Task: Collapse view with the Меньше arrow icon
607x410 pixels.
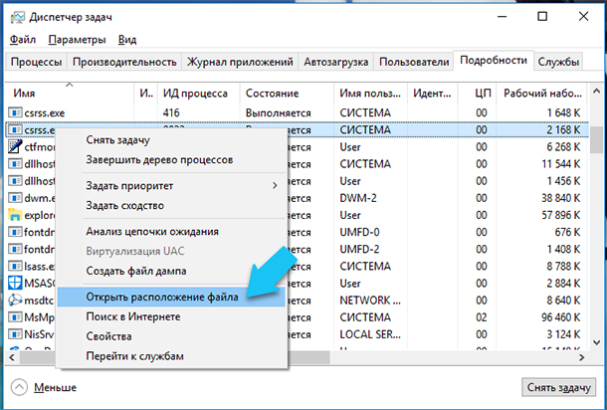Action: (x=19, y=387)
